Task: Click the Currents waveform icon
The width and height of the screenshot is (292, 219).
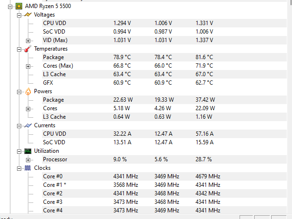Action: [x=27, y=125]
